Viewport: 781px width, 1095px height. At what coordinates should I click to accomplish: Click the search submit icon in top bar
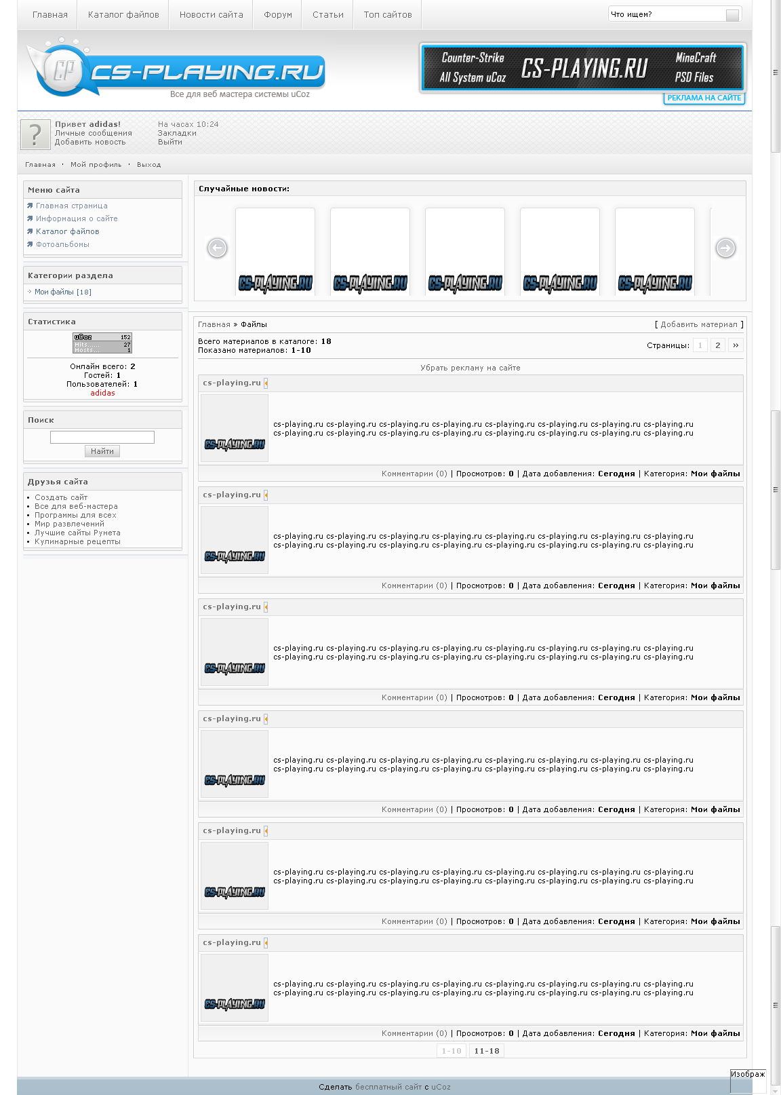point(732,15)
